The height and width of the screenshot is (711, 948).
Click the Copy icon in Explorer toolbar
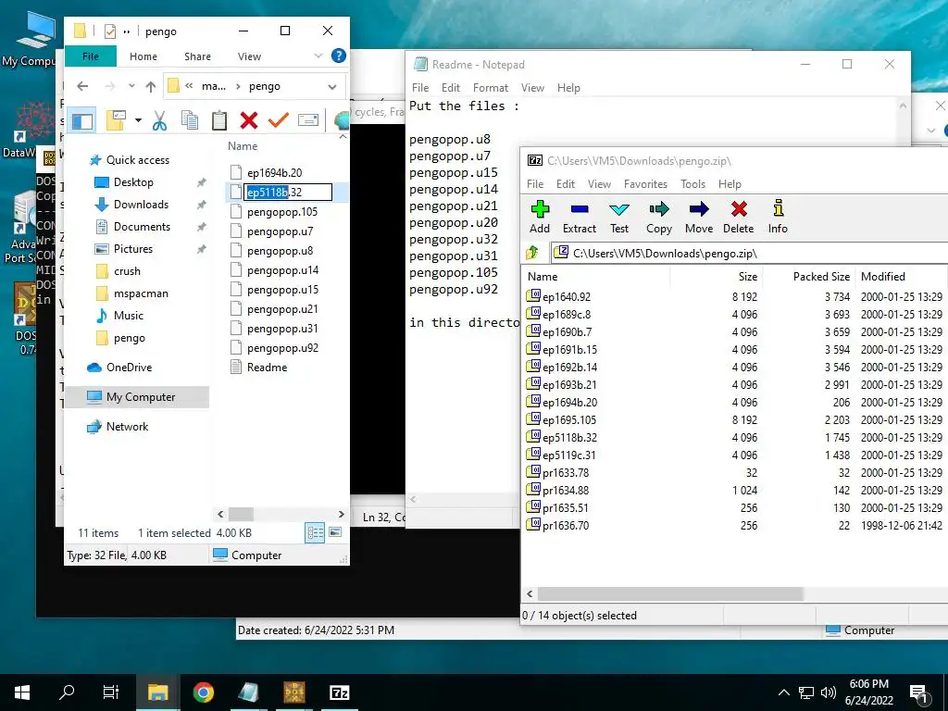pyautogui.click(x=190, y=120)
